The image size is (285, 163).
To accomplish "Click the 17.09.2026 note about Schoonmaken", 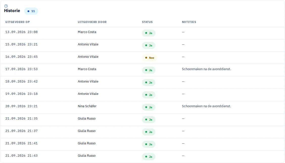I will pyautogui.click(x=206, y=69).
